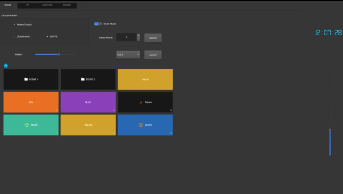Click Launch button next to Cue dropdown

(153, 55)
